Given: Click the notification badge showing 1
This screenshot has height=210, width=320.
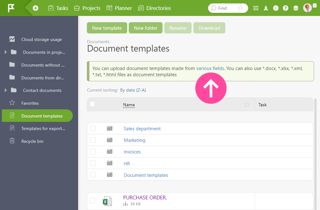Looking at the screenshot, I should 315,6.
